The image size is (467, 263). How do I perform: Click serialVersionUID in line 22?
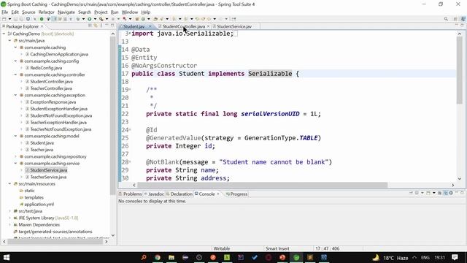(270, 114)
